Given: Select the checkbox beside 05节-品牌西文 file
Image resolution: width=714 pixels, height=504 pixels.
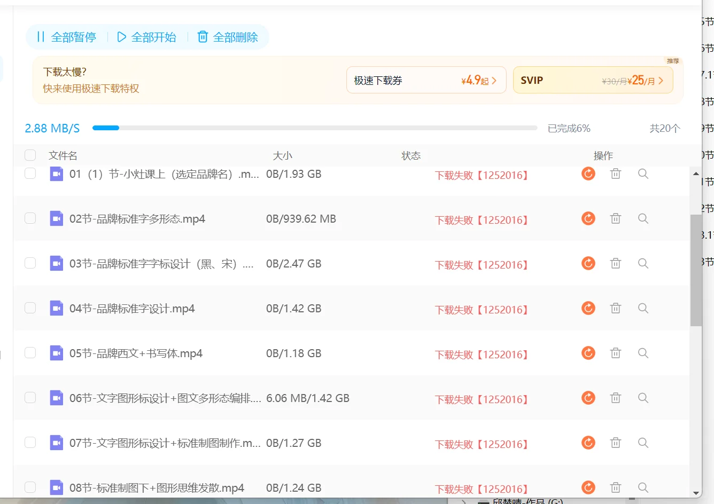Looking at the screenshot, I should point(30,353).
